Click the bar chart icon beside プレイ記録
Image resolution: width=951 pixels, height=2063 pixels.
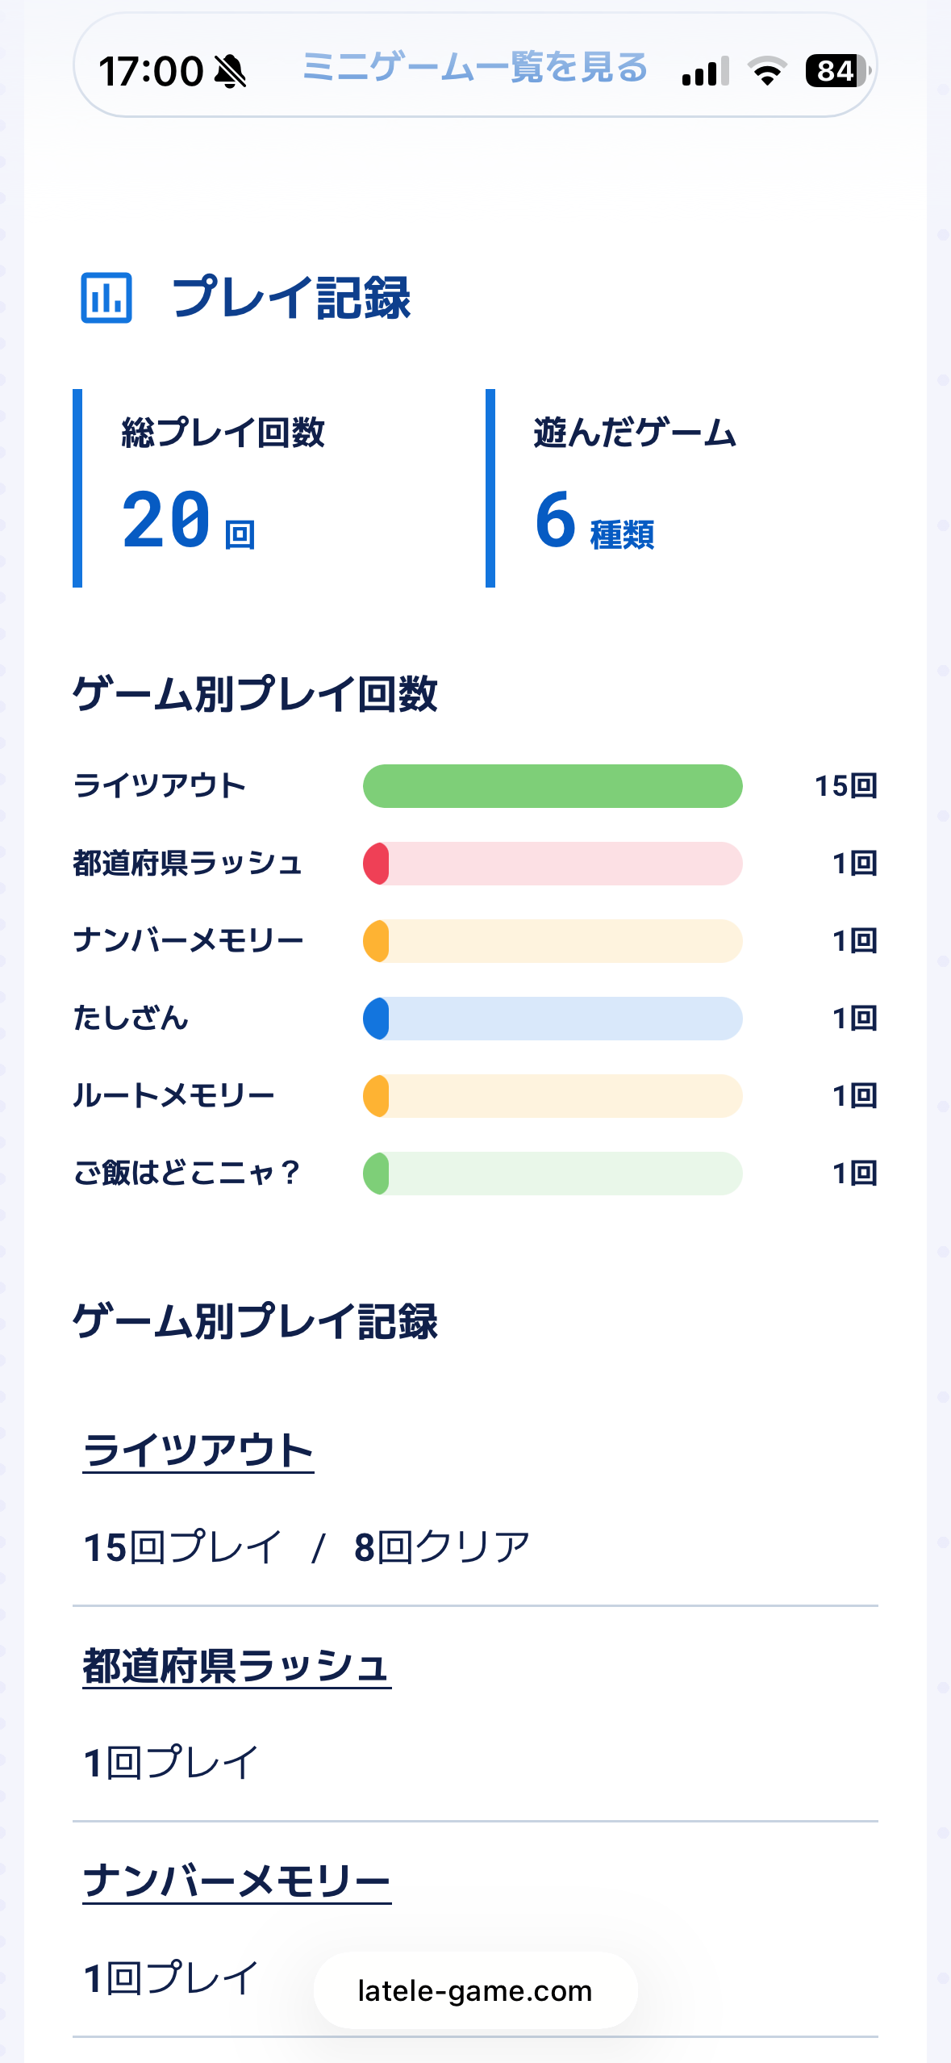[106, 298]
